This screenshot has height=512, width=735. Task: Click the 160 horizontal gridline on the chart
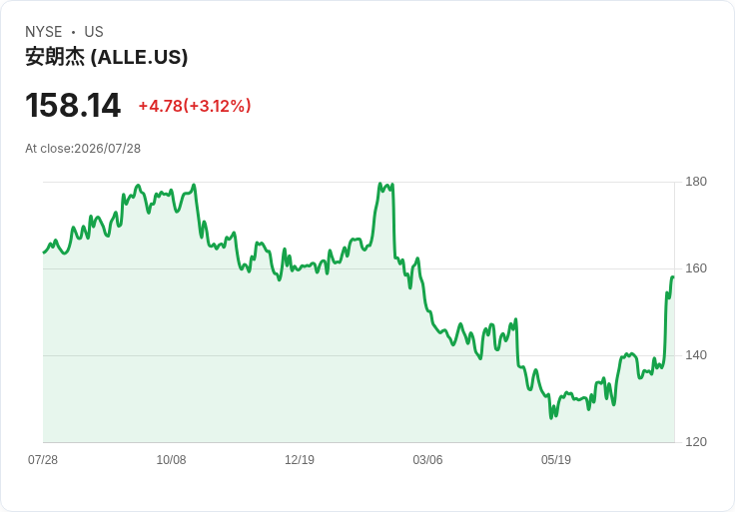point(359,268)
